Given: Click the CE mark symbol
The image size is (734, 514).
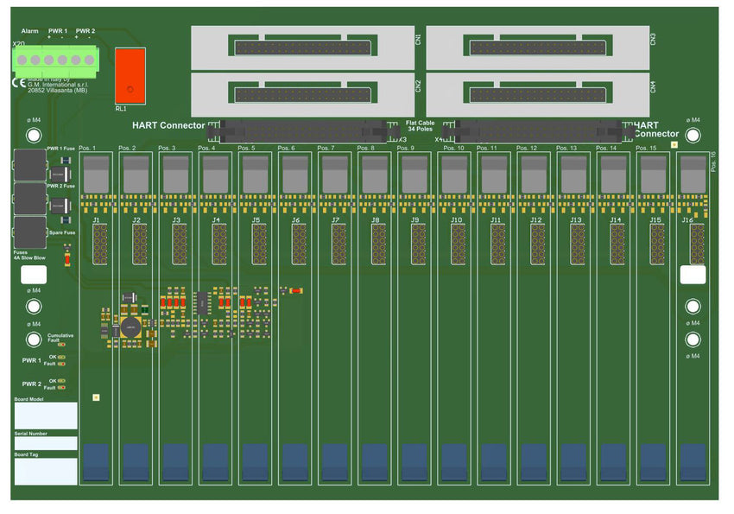Looking at the screenshot, I should pyautogui.click(x=18, y=84).
